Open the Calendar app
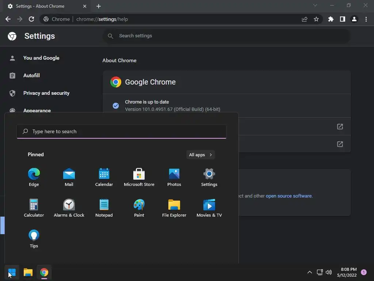374x281 pixels. 104,177
